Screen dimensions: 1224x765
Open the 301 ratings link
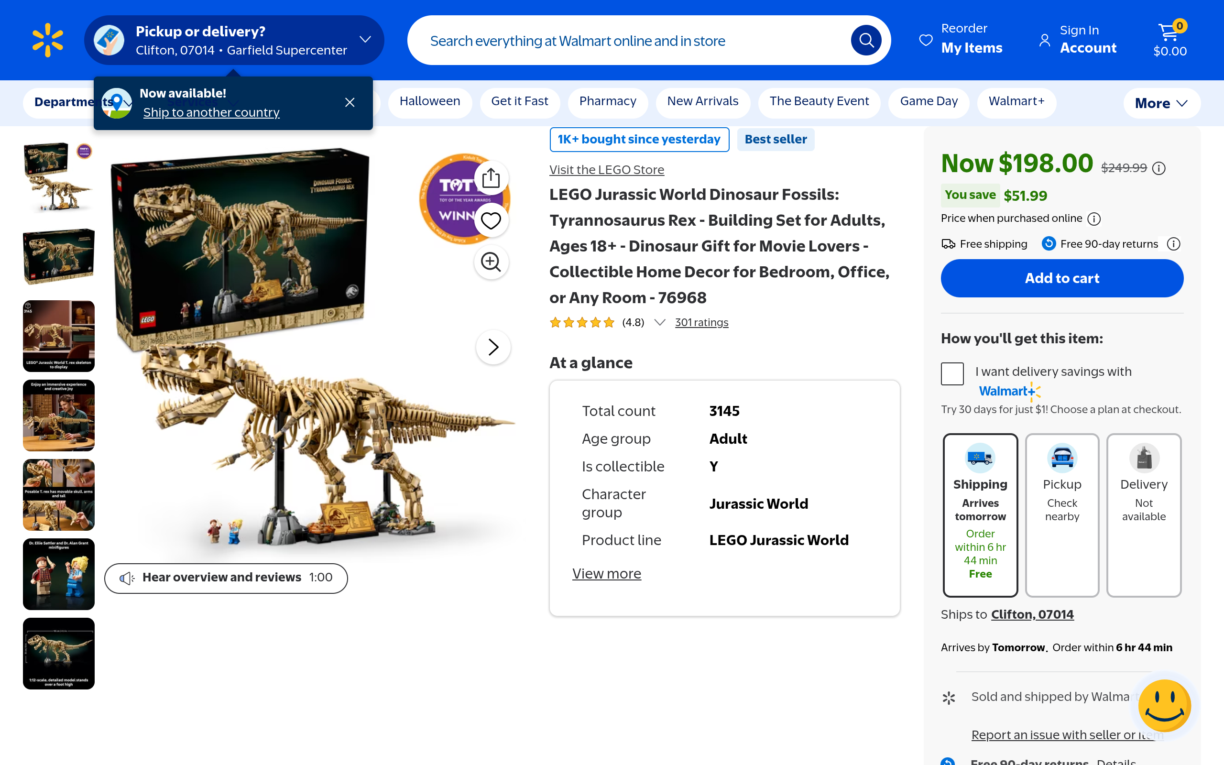pyautogui.click(x=702, y=322)
